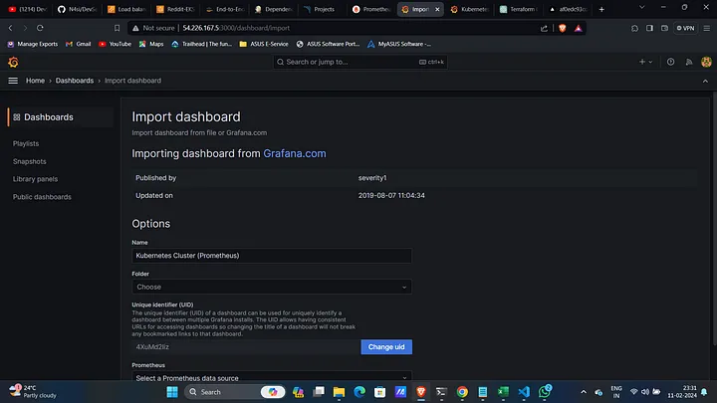Click the Home breadcrumb

pos(35,81)
